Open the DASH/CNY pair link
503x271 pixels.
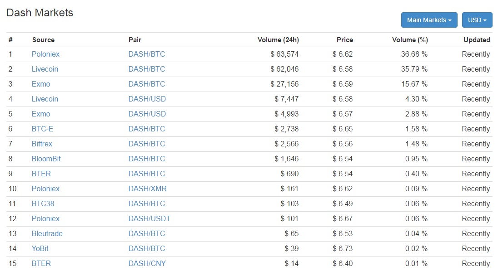[147, 264]
